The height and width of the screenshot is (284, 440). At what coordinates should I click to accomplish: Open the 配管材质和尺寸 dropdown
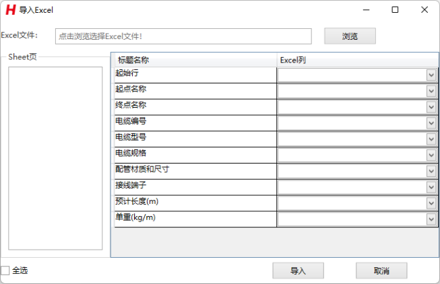pyautogui.click(x=431, y=172)
